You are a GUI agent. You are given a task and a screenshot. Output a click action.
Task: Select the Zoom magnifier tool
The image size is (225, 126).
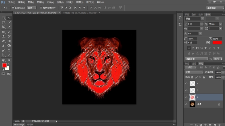[x=9, y=60]
